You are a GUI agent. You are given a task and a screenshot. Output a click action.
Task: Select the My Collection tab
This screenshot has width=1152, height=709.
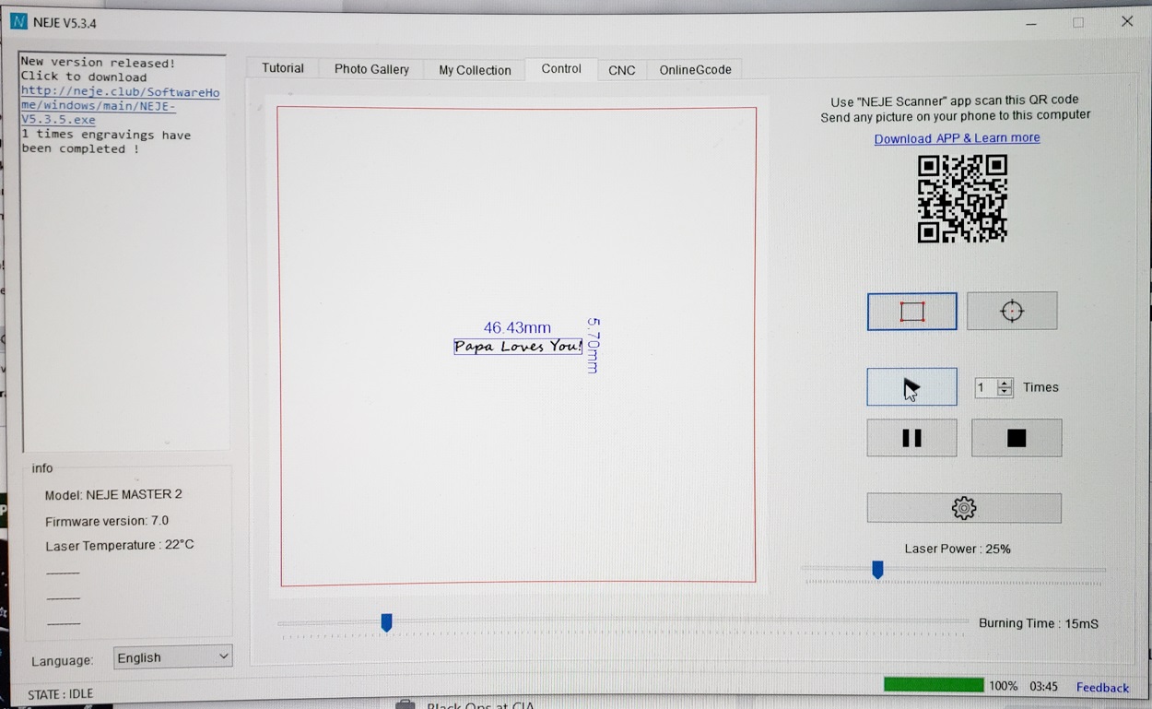[475, 70]
